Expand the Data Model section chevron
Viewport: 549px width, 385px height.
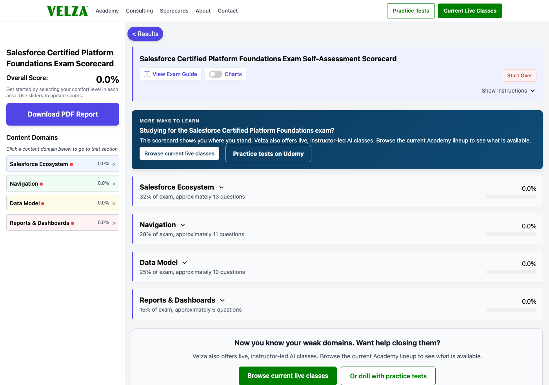[185, 263]
